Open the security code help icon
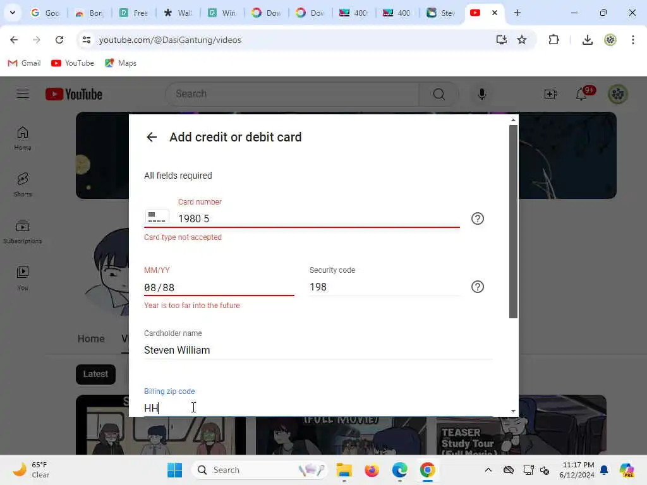The image size is (647, 485). [x=478, y=287]
